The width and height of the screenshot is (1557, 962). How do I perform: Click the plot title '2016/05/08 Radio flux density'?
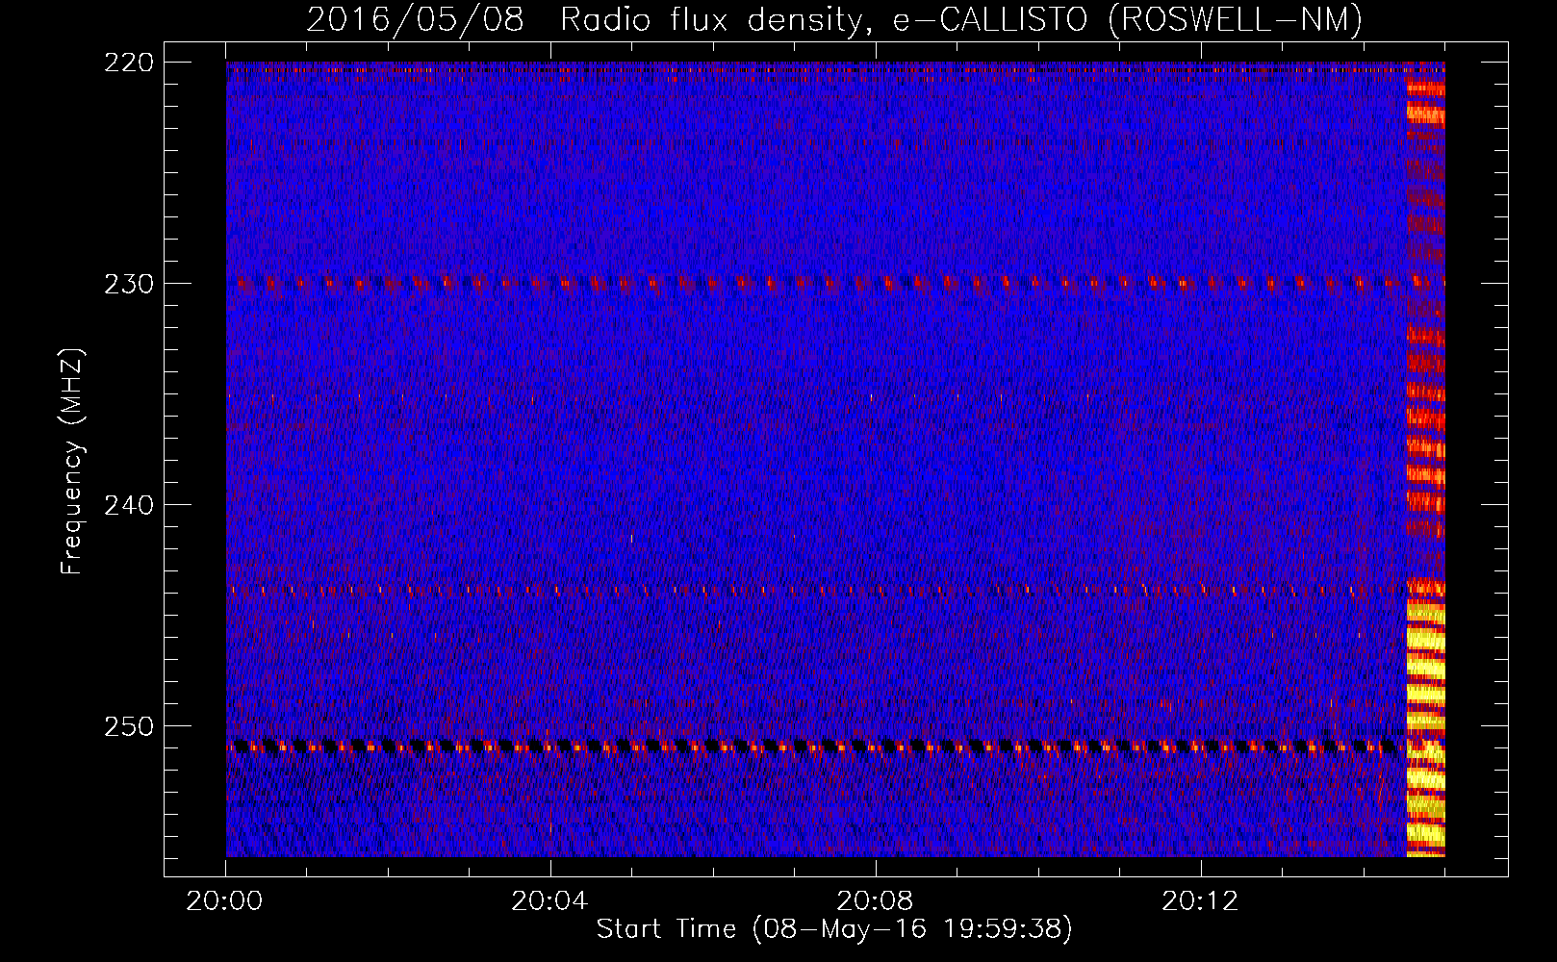coord(586,19)
